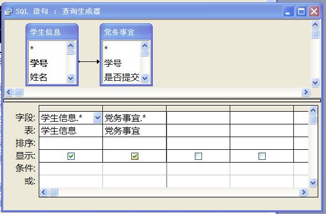The width and height of the screenshot is (326, 214).
Task: Click up arrow of table pane vertical scrollbar
Action: point(315,25)
